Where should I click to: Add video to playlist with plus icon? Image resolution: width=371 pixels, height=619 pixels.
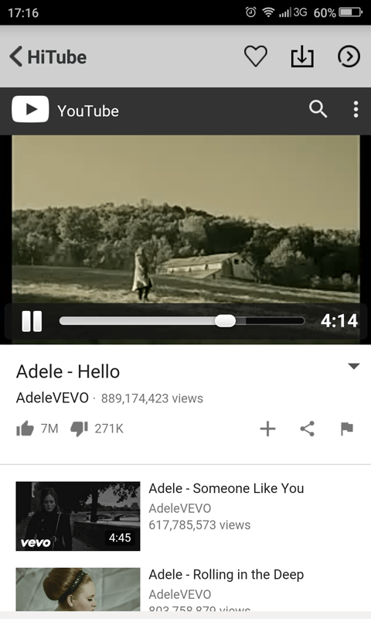tap(267, 429)
